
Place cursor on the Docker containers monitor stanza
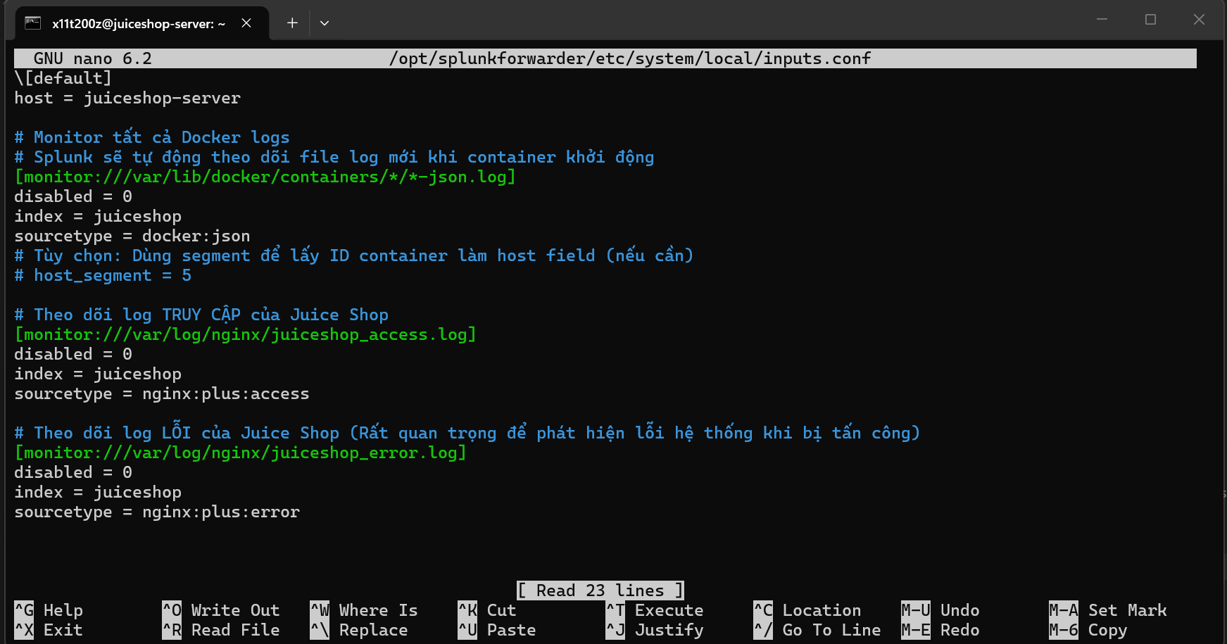coord(265,177)
